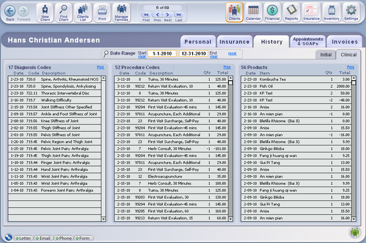
Task: Edit the End date field 12-31-2010
Action: coord(193,54)
